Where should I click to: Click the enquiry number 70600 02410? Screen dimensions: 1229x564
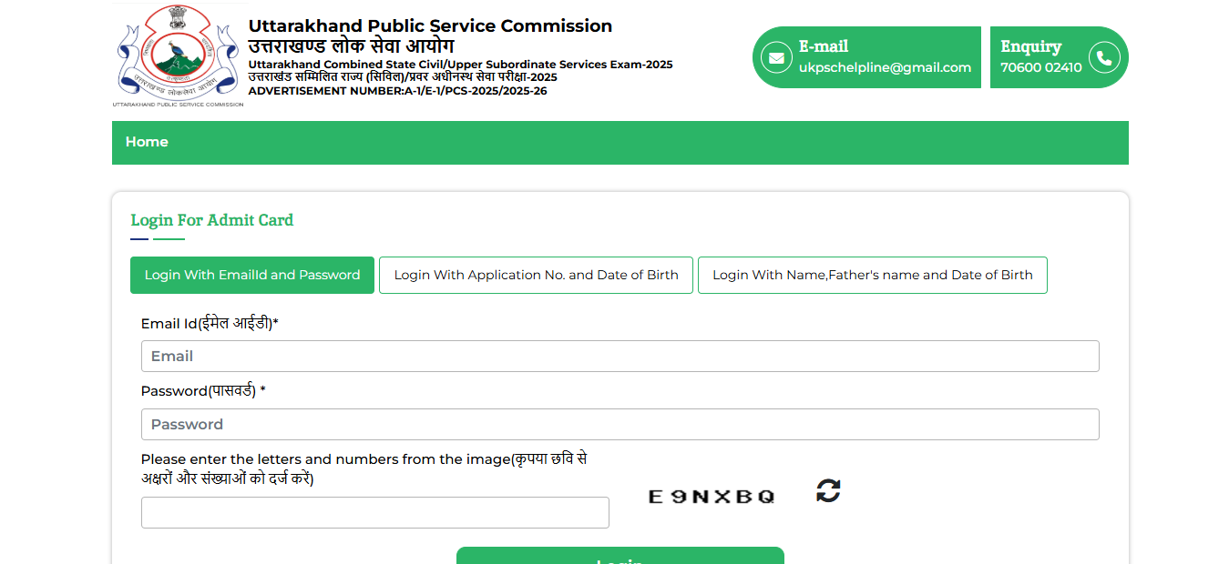click(1035, 66)
